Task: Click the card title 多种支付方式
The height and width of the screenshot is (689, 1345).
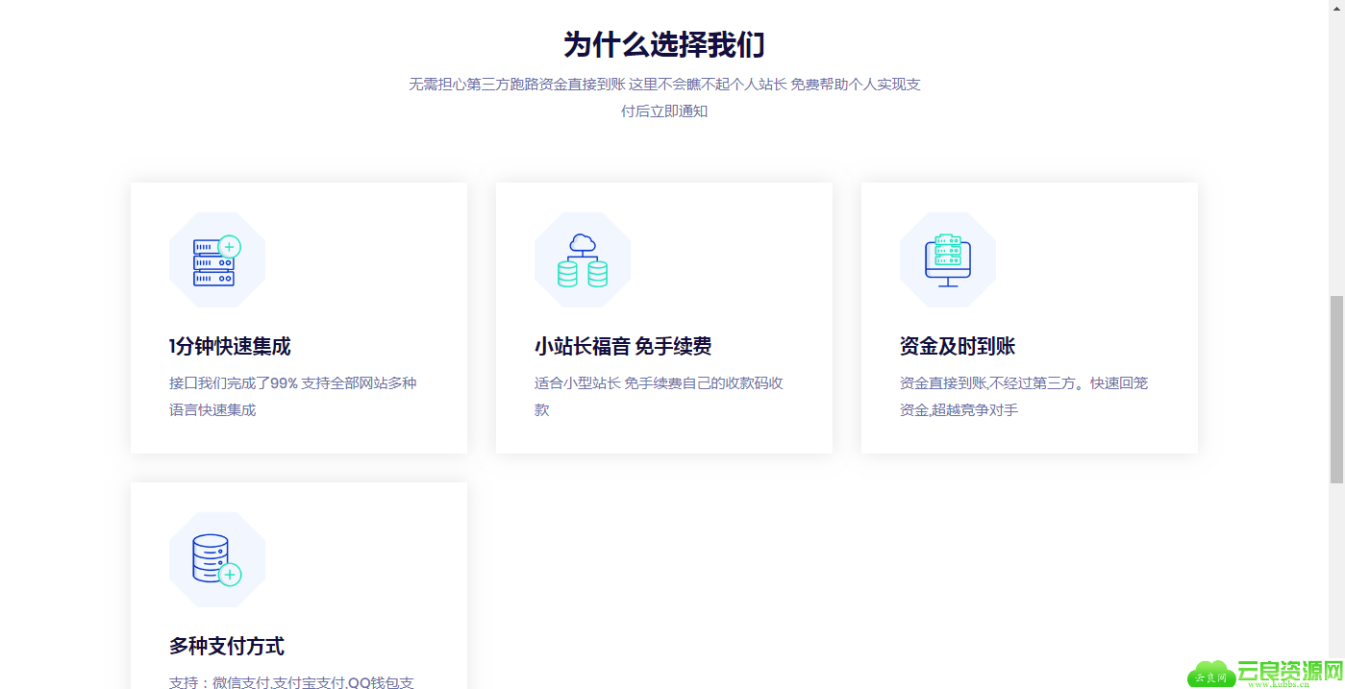Action: [x=227, y=646]
